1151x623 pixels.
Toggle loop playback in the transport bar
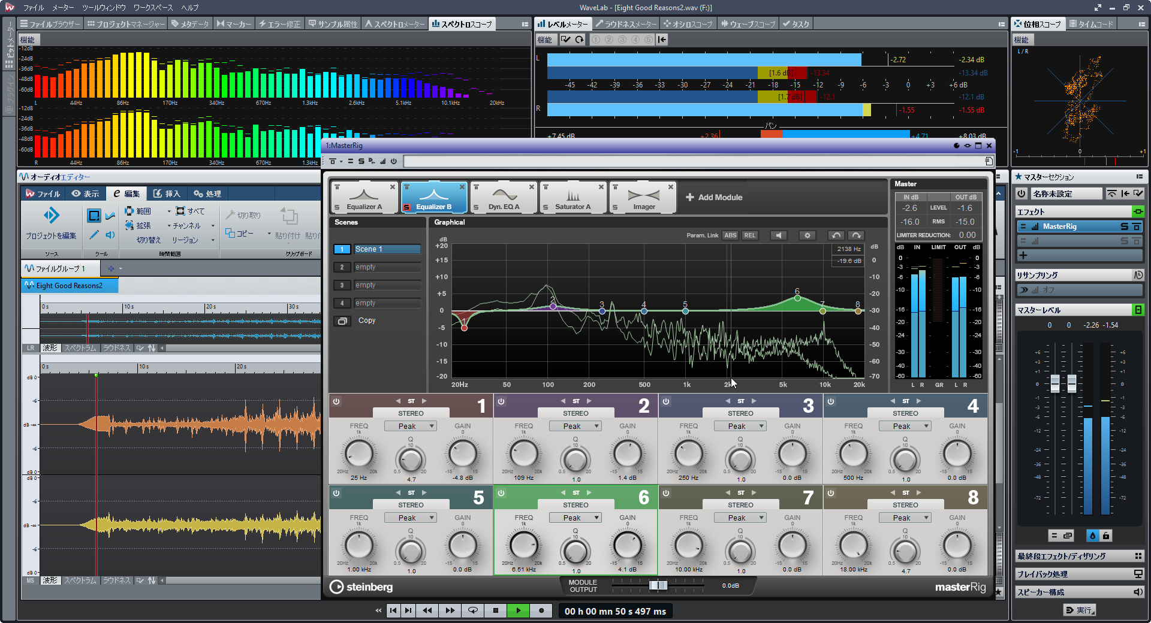click(472, 610)
